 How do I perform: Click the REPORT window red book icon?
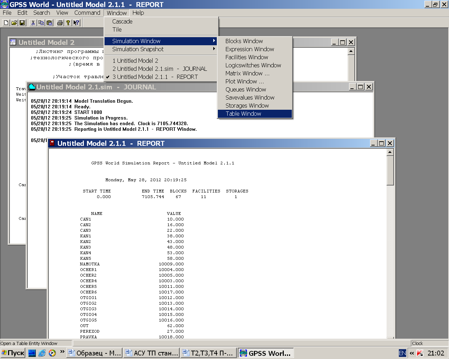[x=52, y=143]
